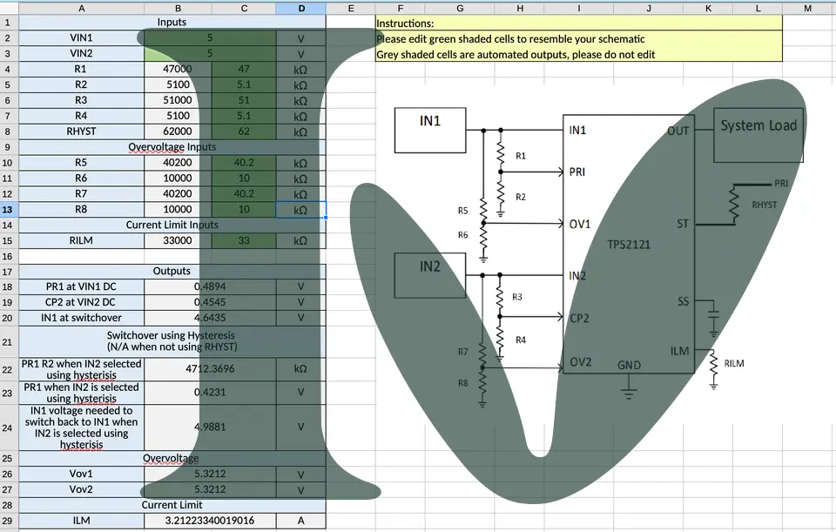
Task: Select the RHYST value "62000"
Action: [178, 131]
